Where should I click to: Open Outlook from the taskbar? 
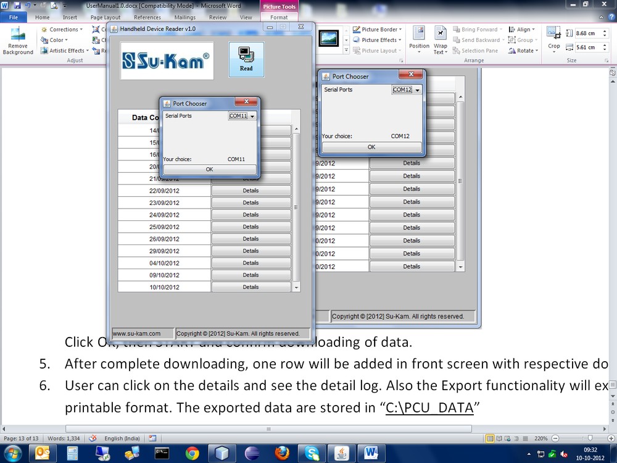click(43, 454)
